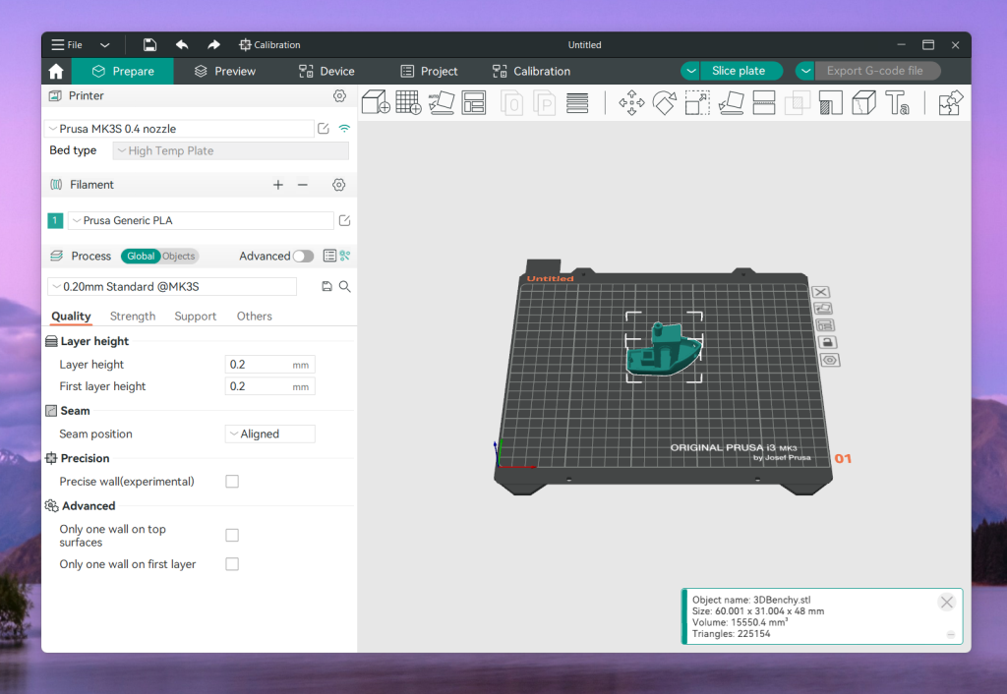Open the Assembly view puzzle icon

point(951,102)
